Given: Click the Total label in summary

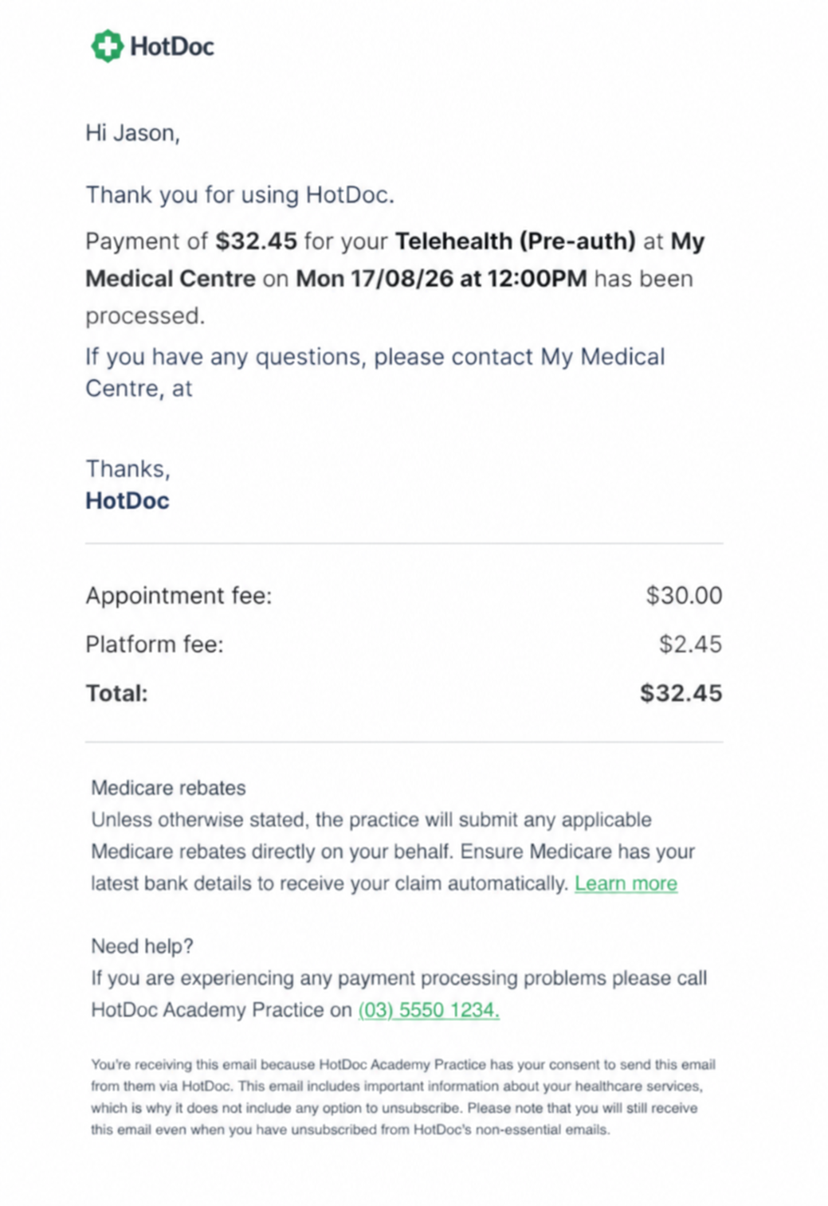Looking at the screenshot, I should (116, 694).
